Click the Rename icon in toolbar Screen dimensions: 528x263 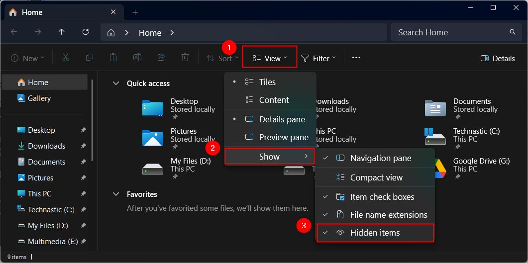click(x=137, y=58)
